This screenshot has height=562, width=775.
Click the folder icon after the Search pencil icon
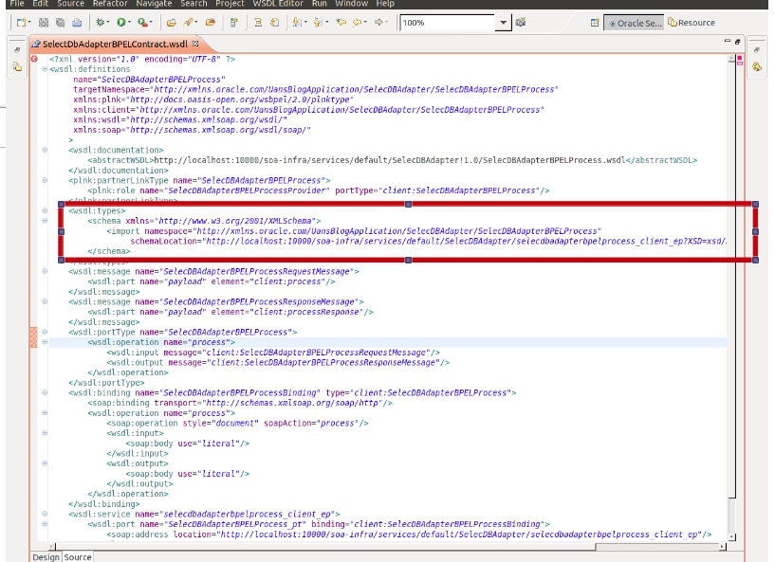[210, 22]
